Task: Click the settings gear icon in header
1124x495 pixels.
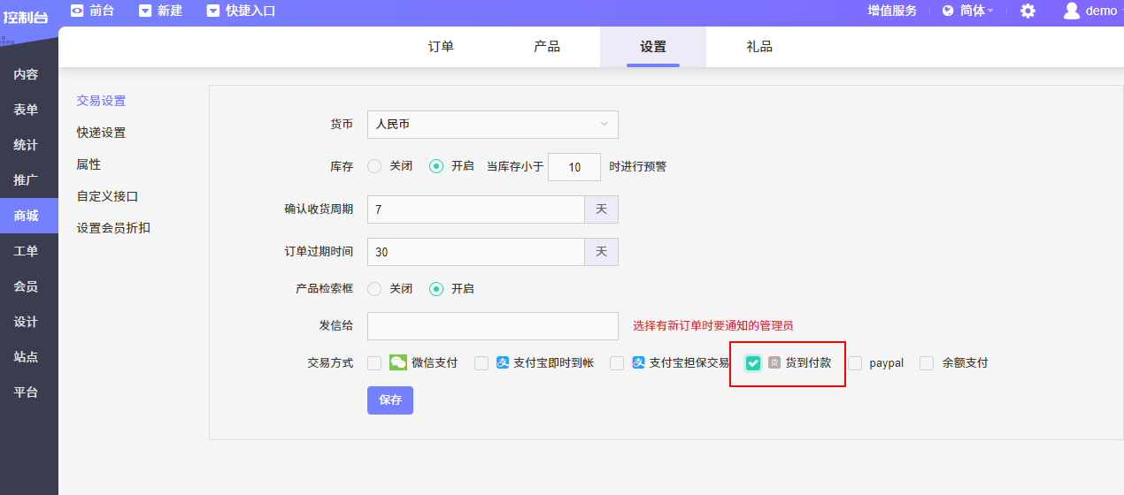Action: 1028,11
